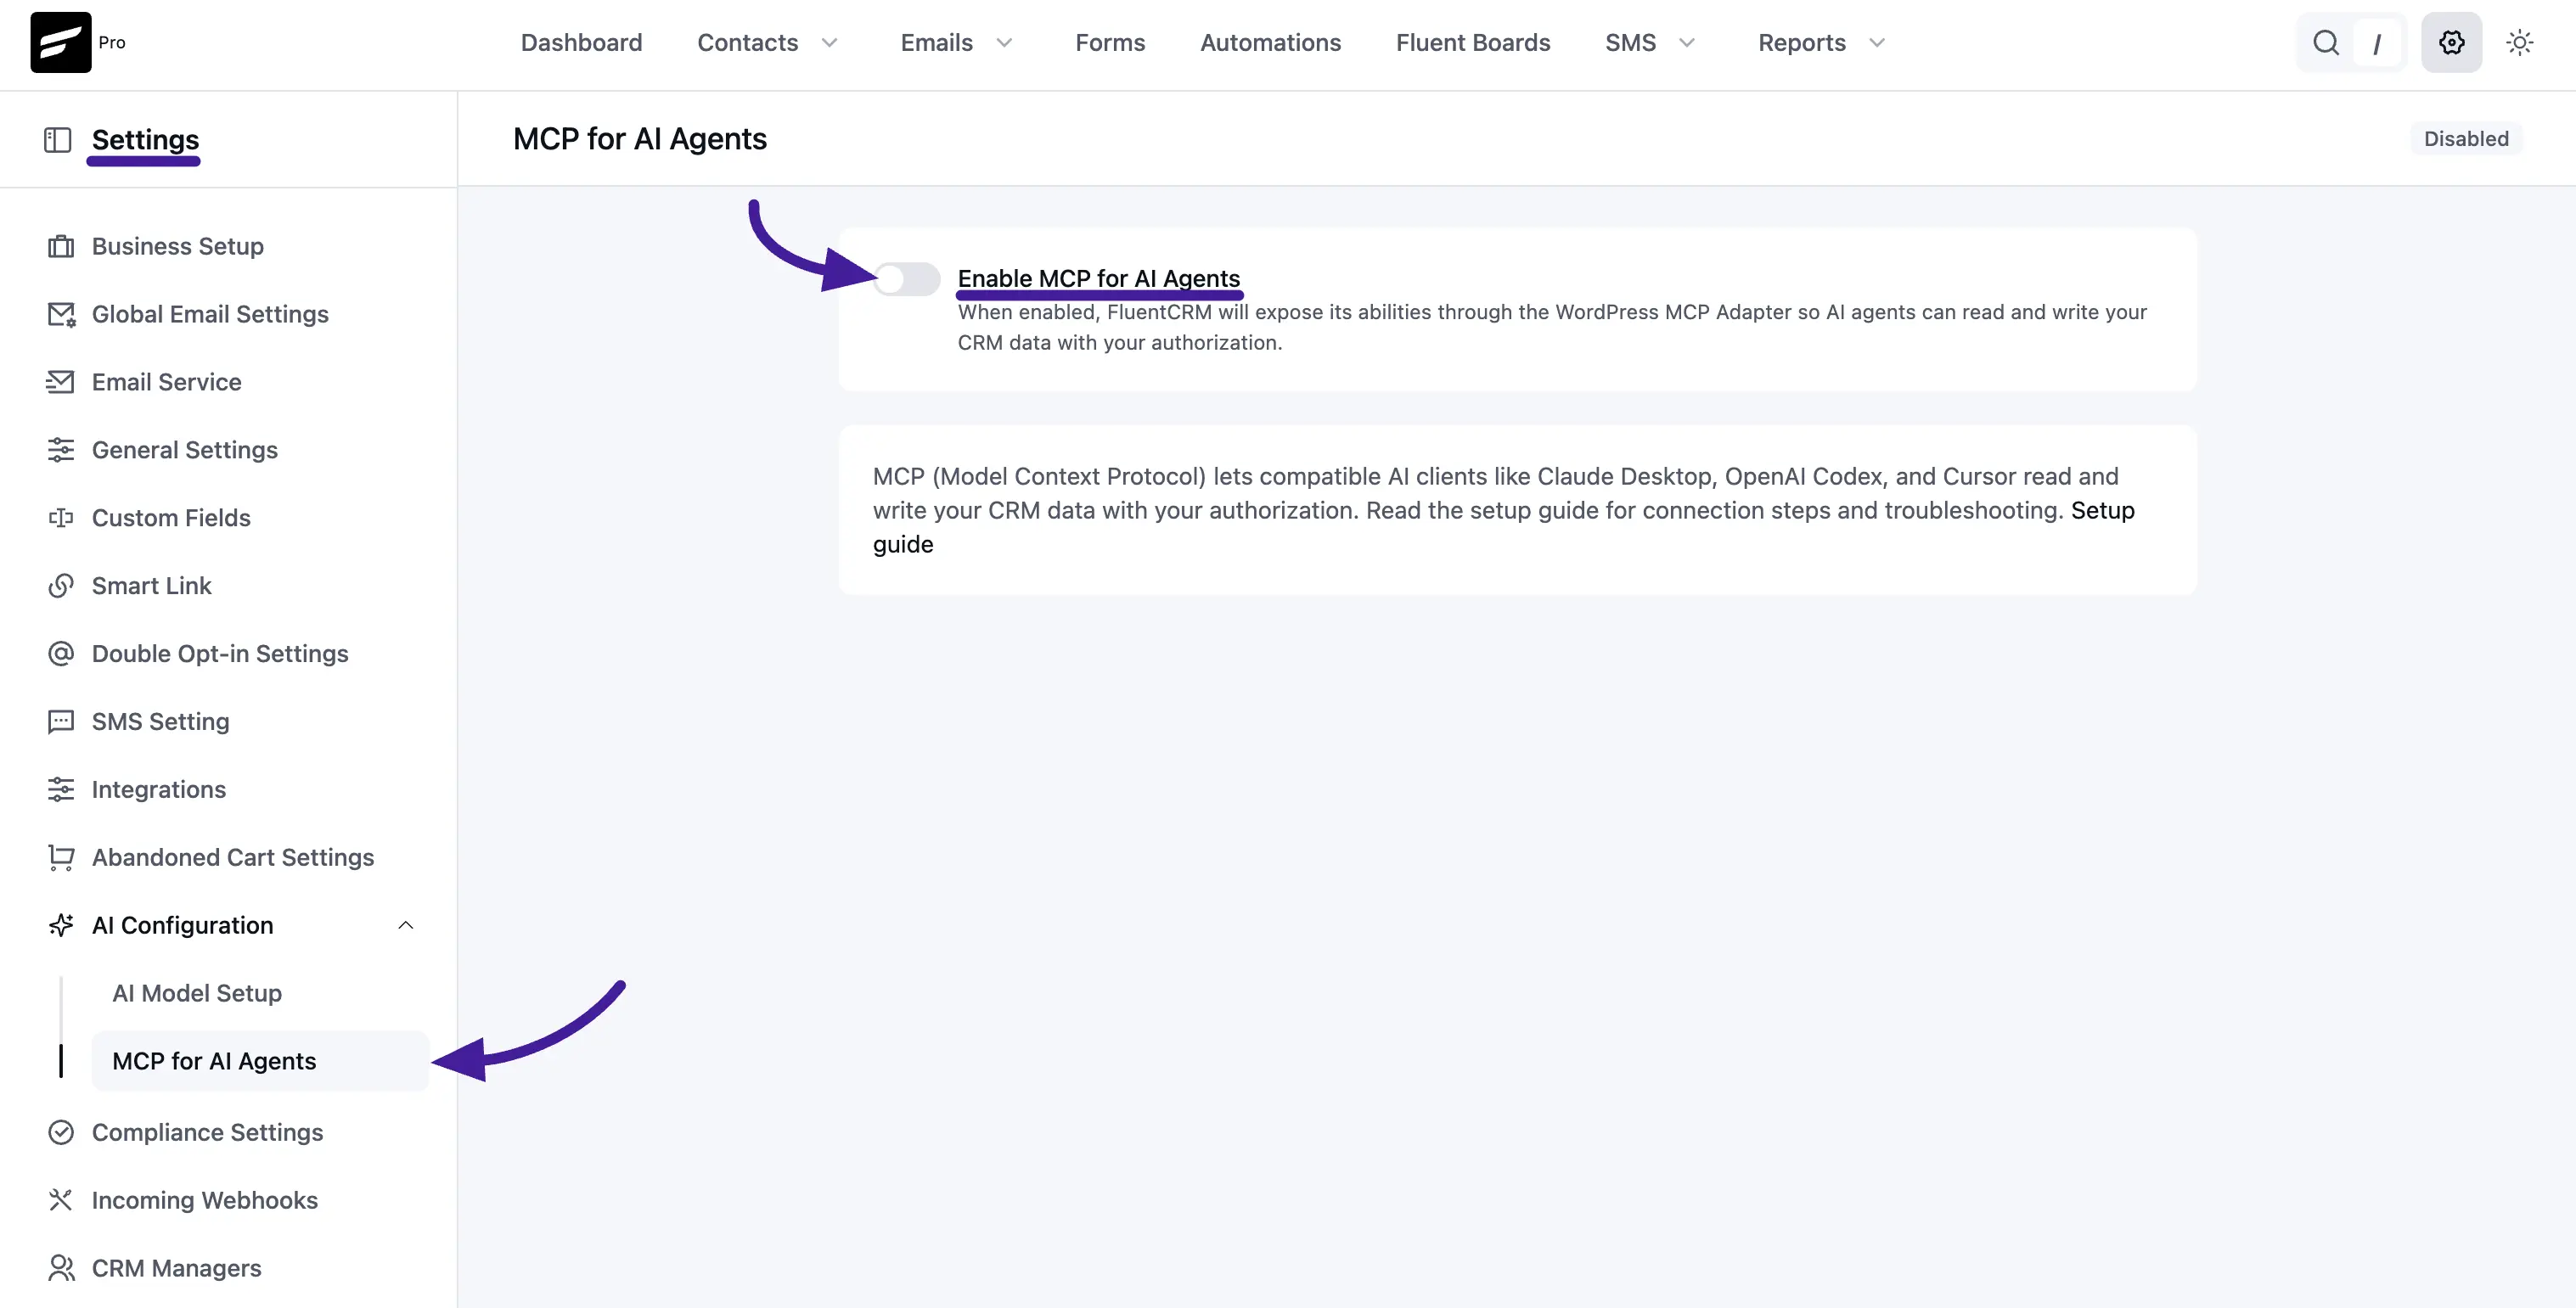Open the Contacts menu
This screenshot has height=1308, width=2576.
click(747, 43)
